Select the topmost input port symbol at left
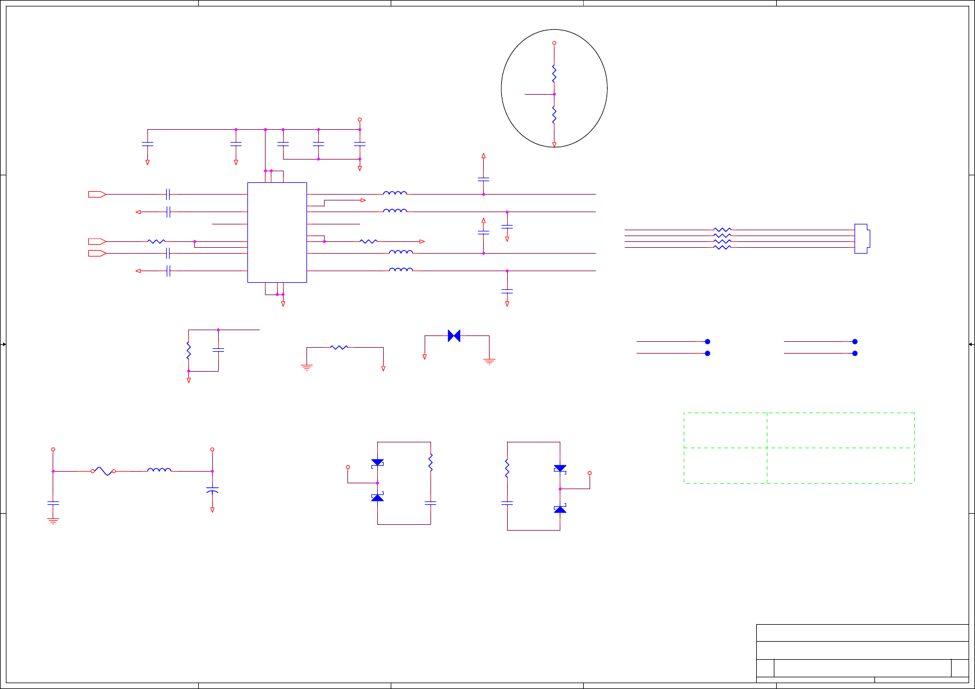Screen dimensions: 975x689 (97, 194)
